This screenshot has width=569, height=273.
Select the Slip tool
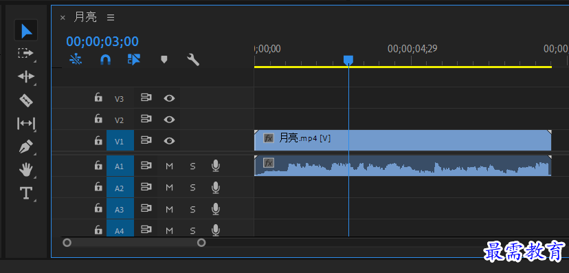[26, 123]
